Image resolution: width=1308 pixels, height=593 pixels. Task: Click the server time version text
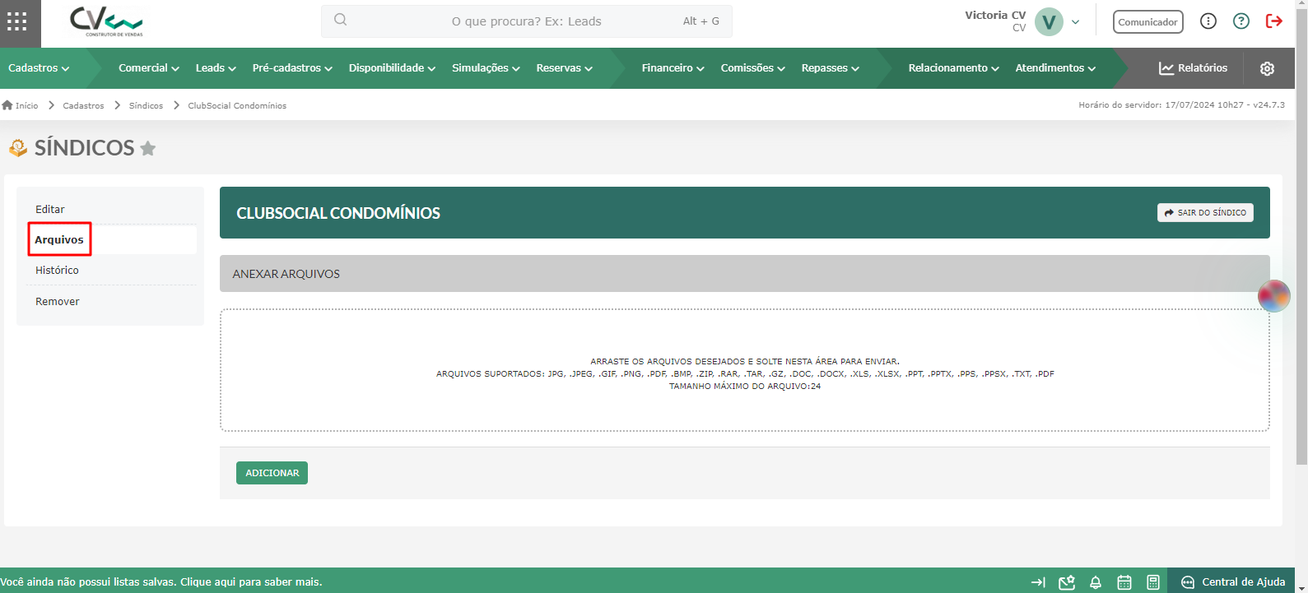coord(1181,105)
